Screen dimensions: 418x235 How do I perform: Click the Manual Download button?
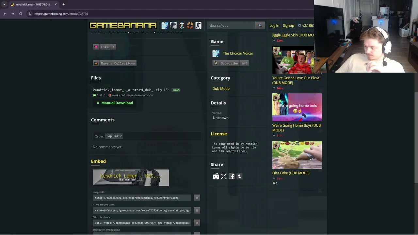coord(115,103)
